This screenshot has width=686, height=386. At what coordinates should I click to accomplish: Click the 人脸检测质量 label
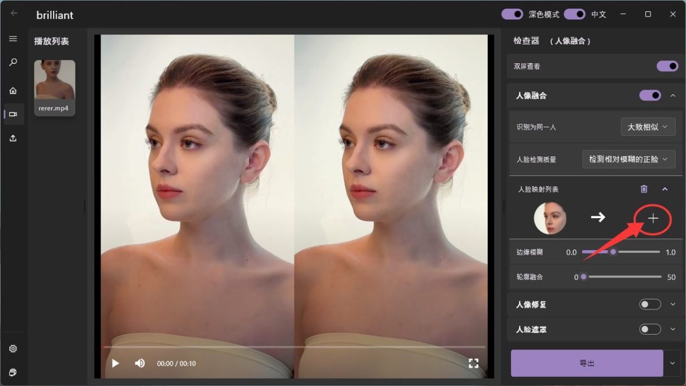point(536,159)
